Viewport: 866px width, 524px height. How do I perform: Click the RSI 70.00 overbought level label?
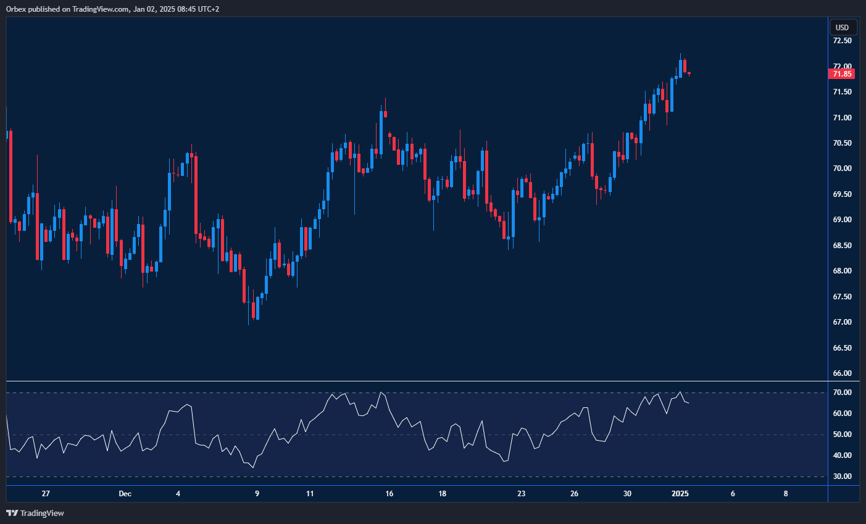[842, 393]
